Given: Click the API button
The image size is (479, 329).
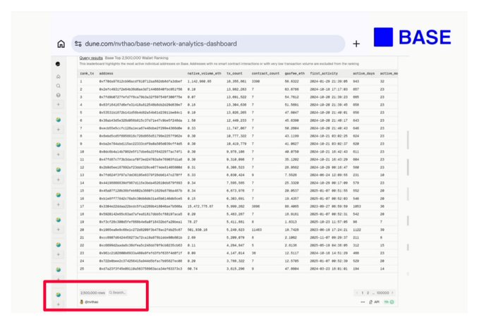Looking at the screenshot, I should 374,302.
